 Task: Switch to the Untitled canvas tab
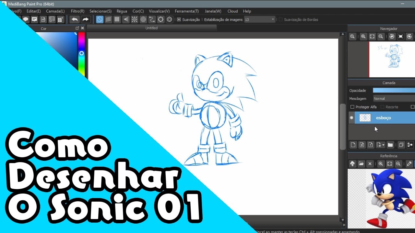pyautogui.click(x=151, y=28)
